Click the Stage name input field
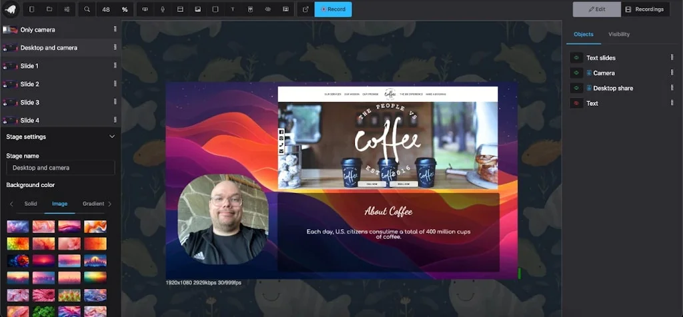This screenshot has width=683, height=317. 60,168
